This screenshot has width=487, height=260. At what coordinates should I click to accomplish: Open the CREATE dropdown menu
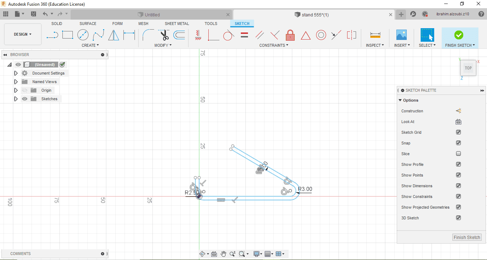coord(90,45)
